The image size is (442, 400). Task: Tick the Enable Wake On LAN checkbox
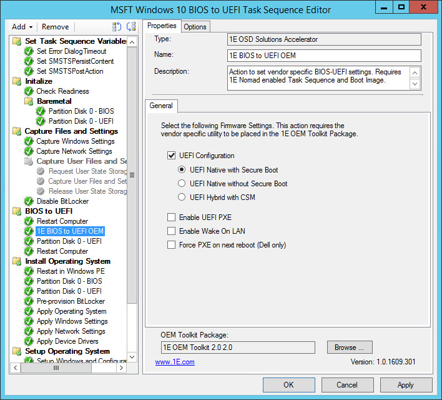click(172, 231)
